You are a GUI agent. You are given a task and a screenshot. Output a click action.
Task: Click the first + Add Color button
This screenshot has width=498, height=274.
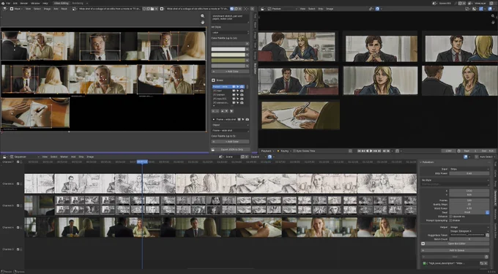pyautogui.click(x=230, y=72)
